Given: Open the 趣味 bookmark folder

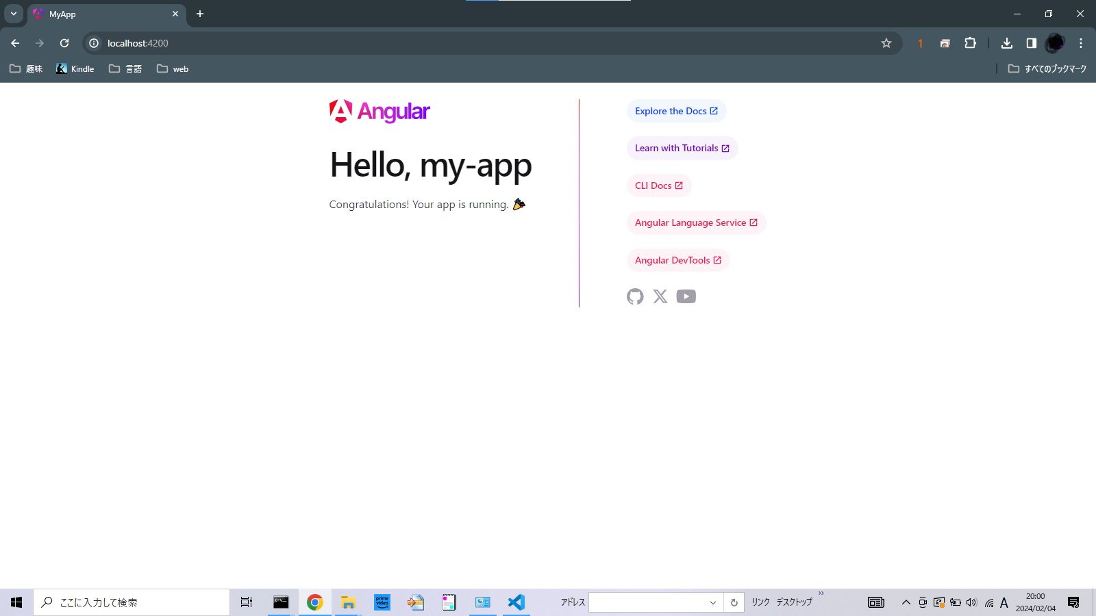Looking at the screenshot, I should [x=26, y=68].
